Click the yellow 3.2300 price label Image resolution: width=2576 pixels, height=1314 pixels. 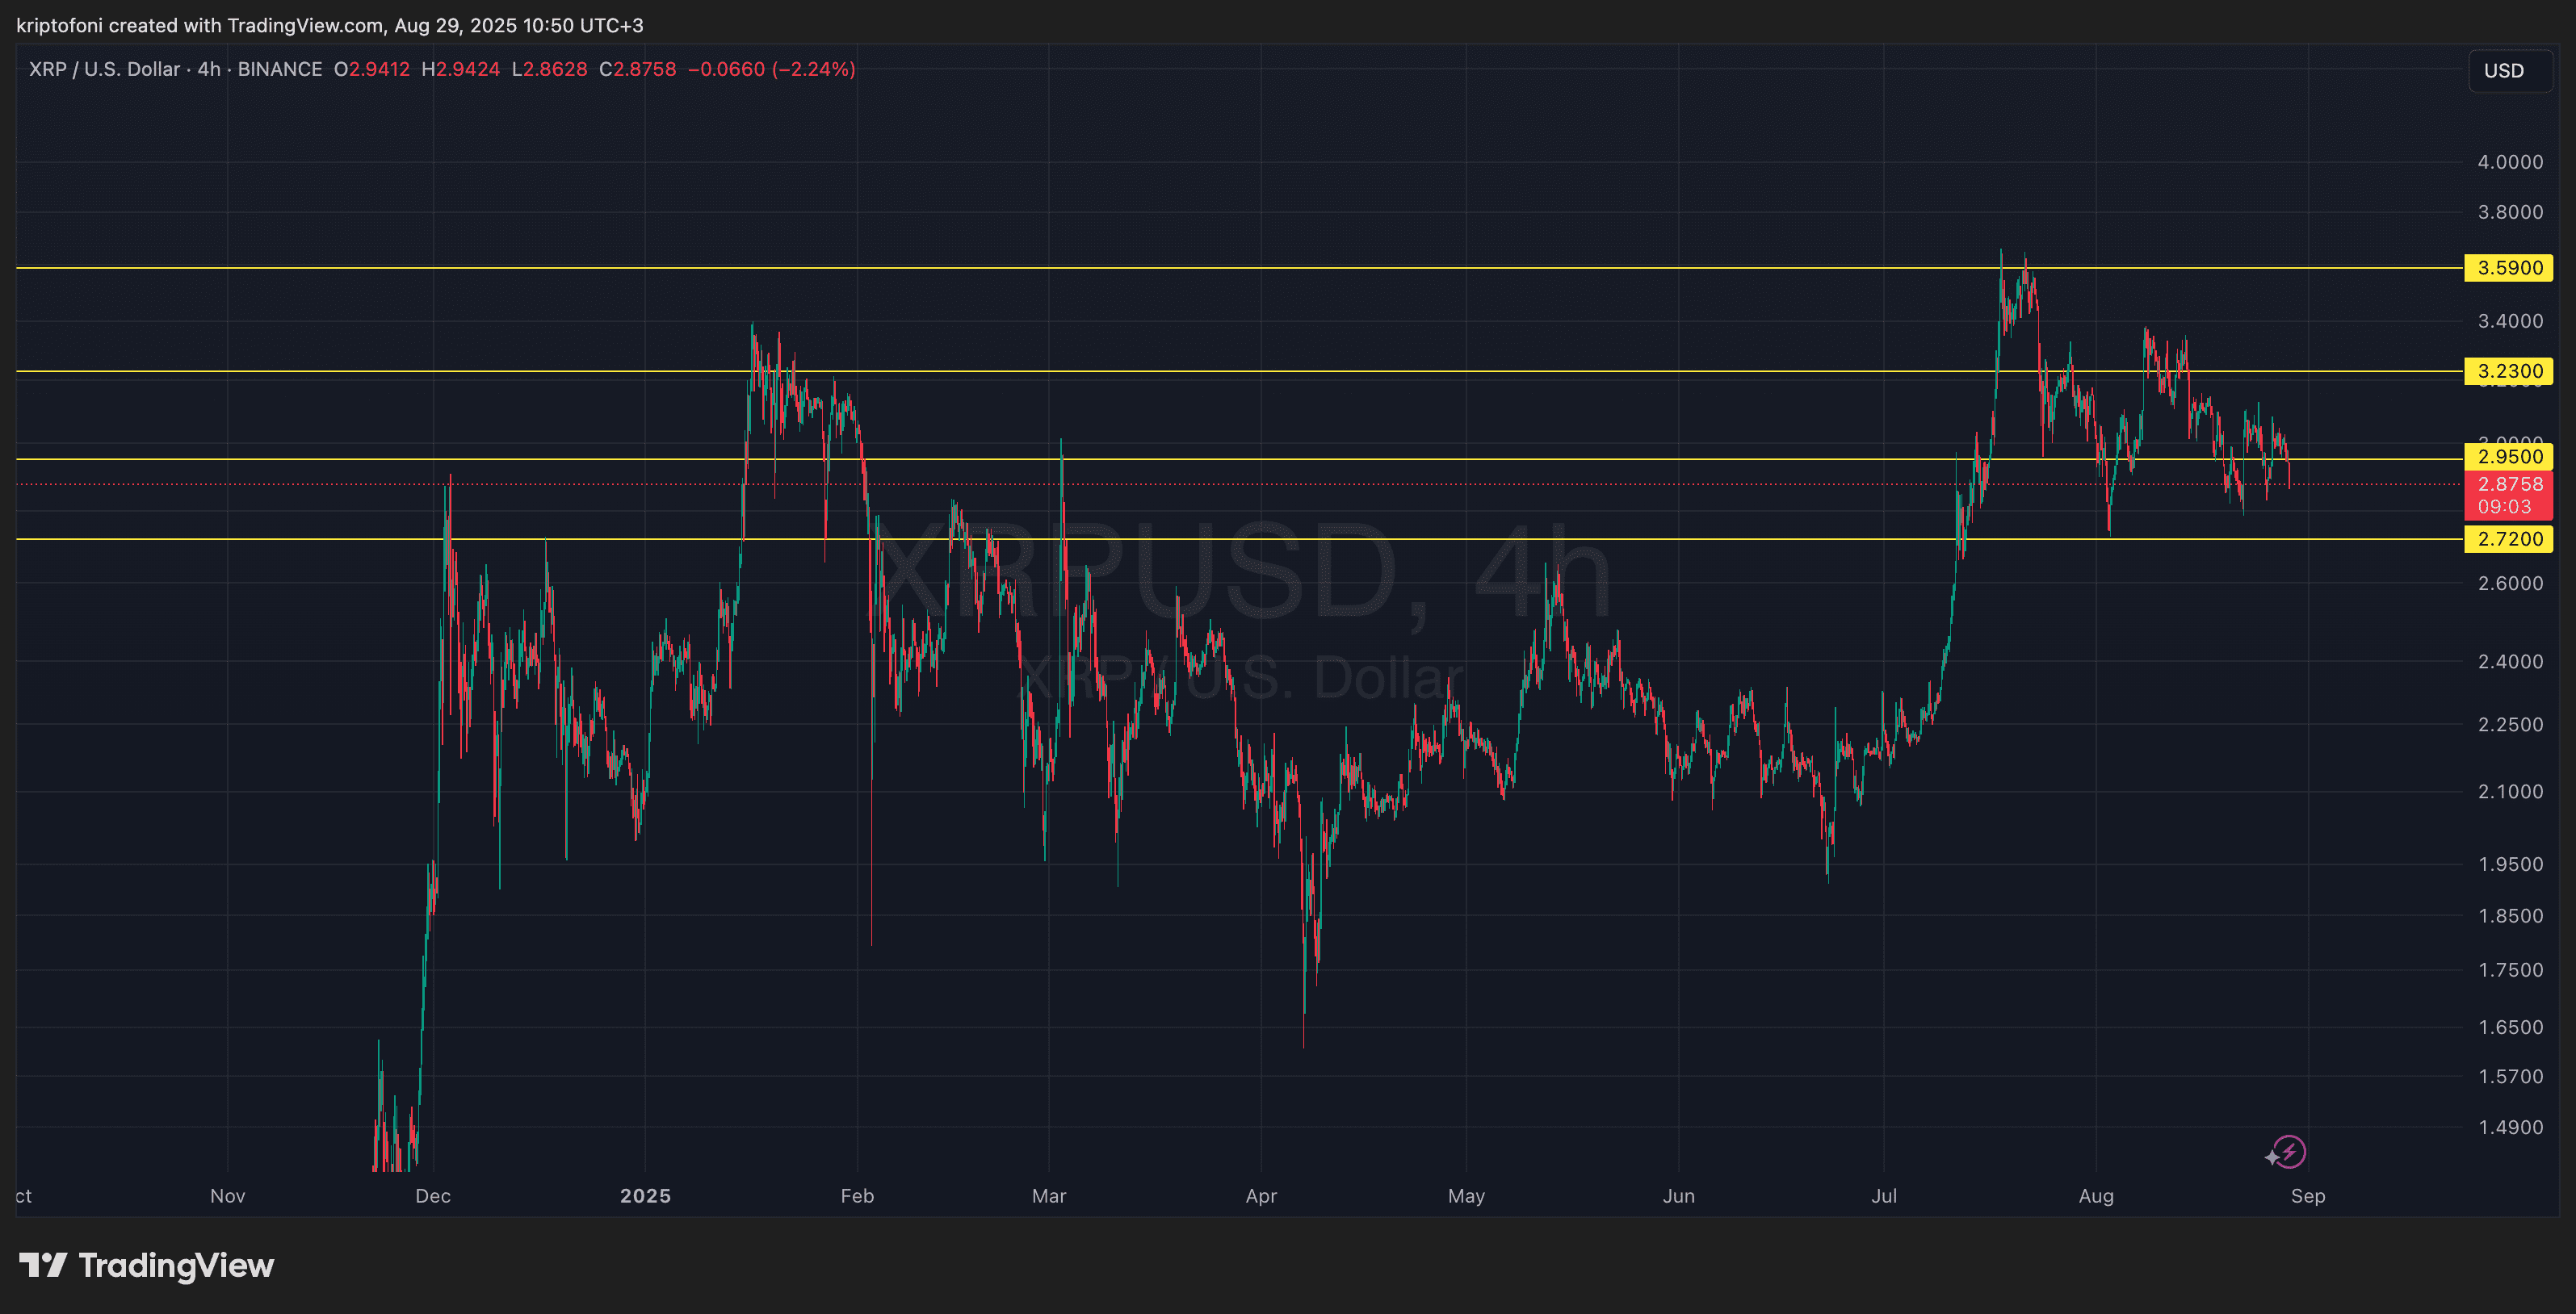(2509, 372)
